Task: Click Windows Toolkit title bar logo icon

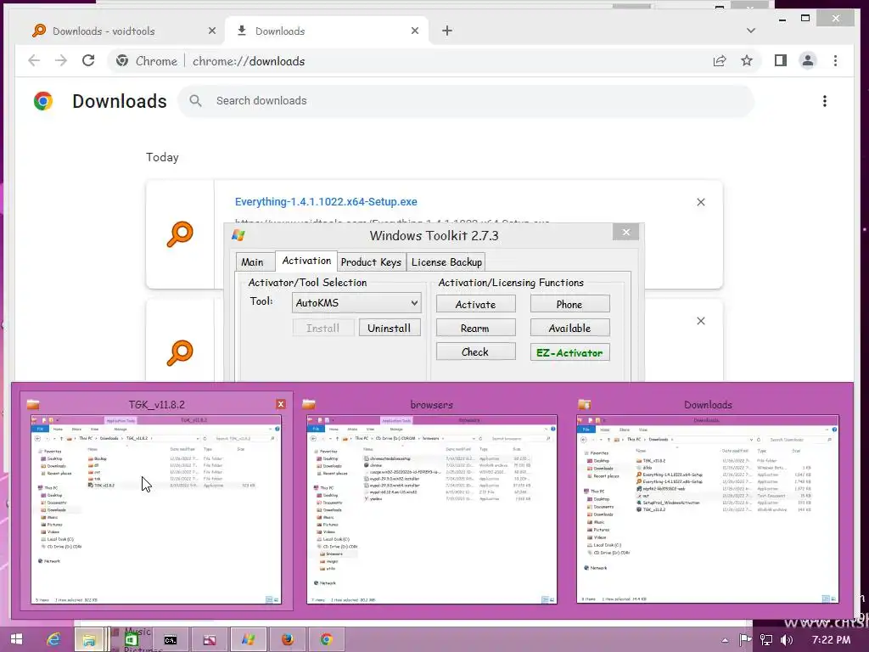Action: pos(238,235)
